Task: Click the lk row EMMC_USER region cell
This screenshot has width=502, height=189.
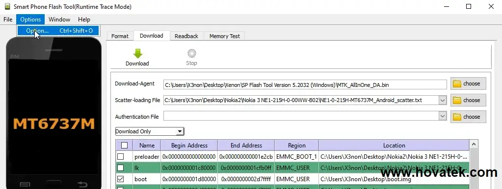Action: pos(296,168)
